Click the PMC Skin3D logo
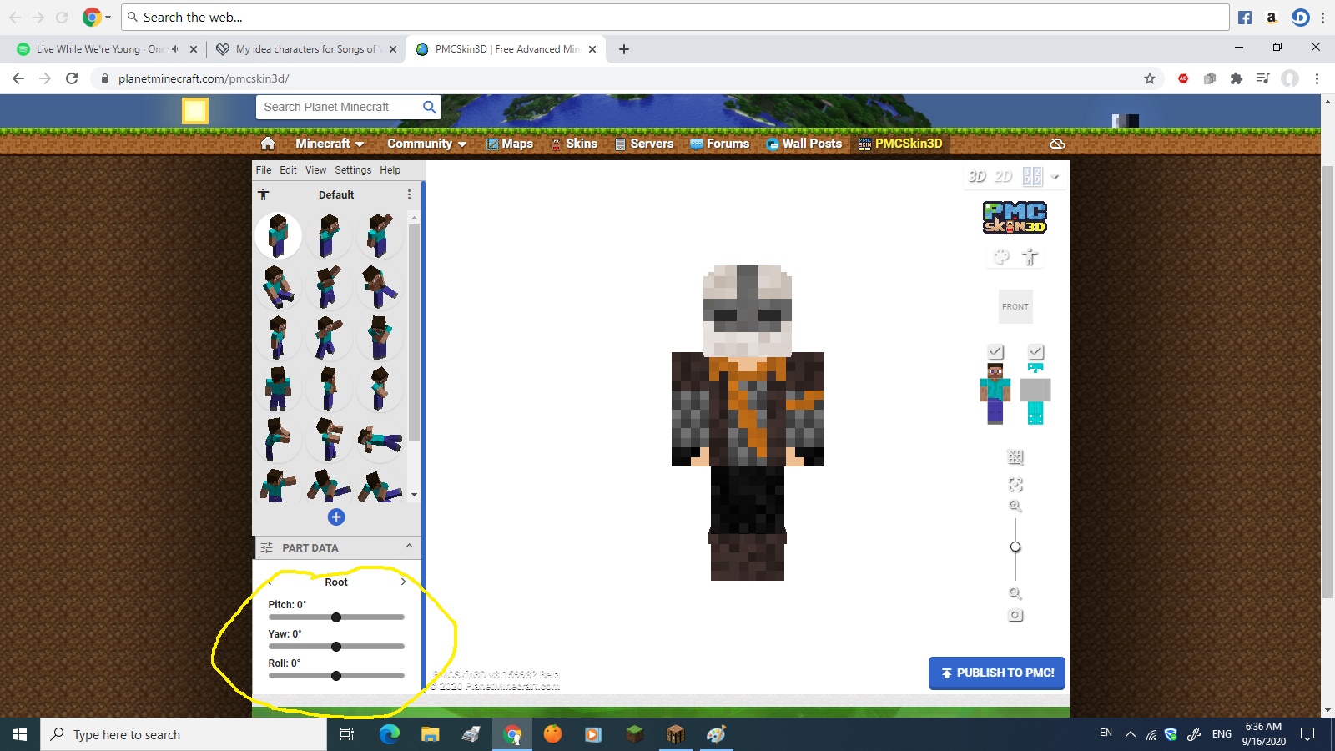The height and width of the screenshot is (751, 1335). [x=1015, y=218]
